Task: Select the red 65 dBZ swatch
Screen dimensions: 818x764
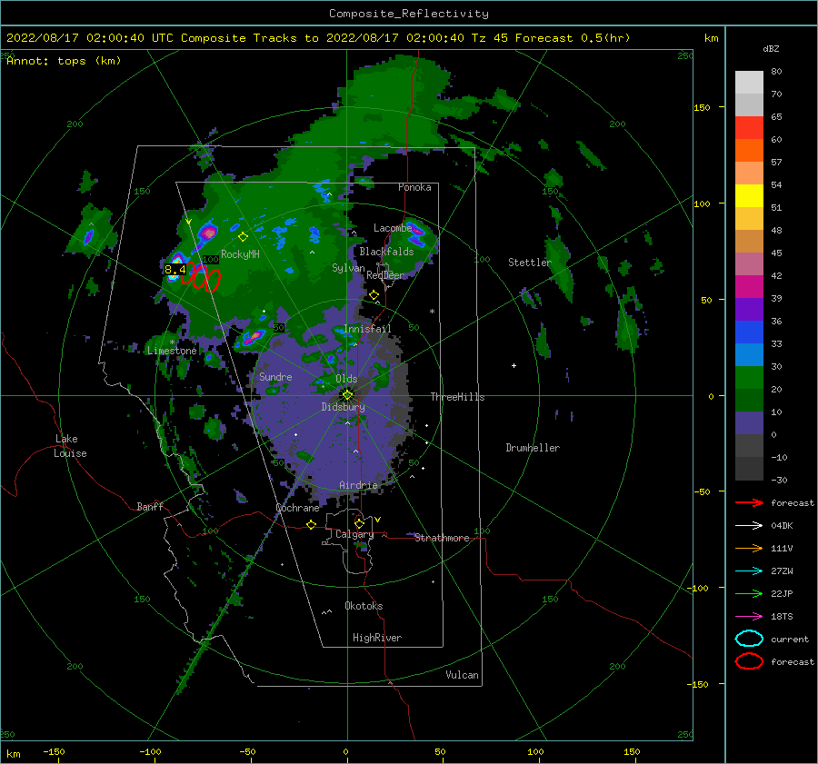Action: coord(749,127)
